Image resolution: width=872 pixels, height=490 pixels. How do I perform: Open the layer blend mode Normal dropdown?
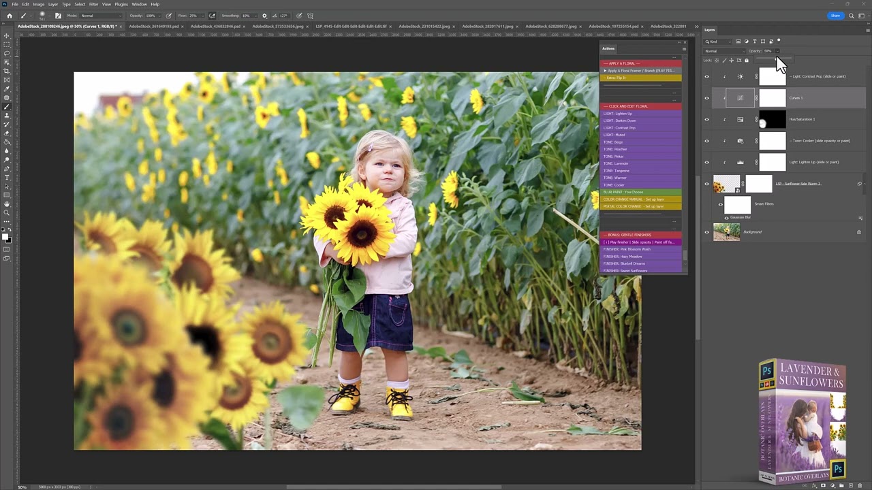[x=724, y=51]
